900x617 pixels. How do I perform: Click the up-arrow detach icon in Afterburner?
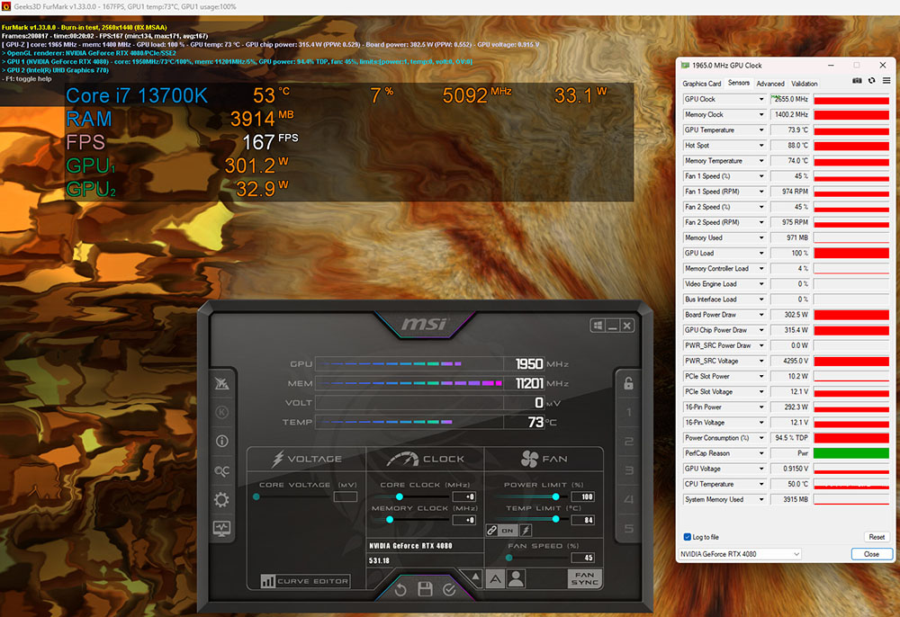(x=476, y=577)
